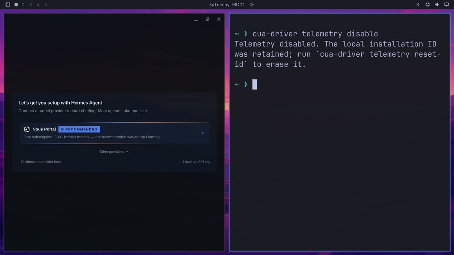
Task: Select the Nous Portal provider card
Action: [x=114, y=133]
